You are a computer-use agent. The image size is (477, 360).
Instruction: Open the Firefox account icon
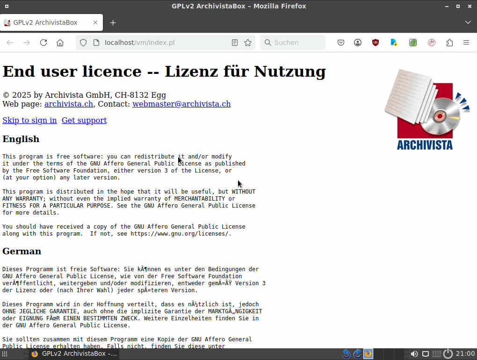tap(358, 43)
